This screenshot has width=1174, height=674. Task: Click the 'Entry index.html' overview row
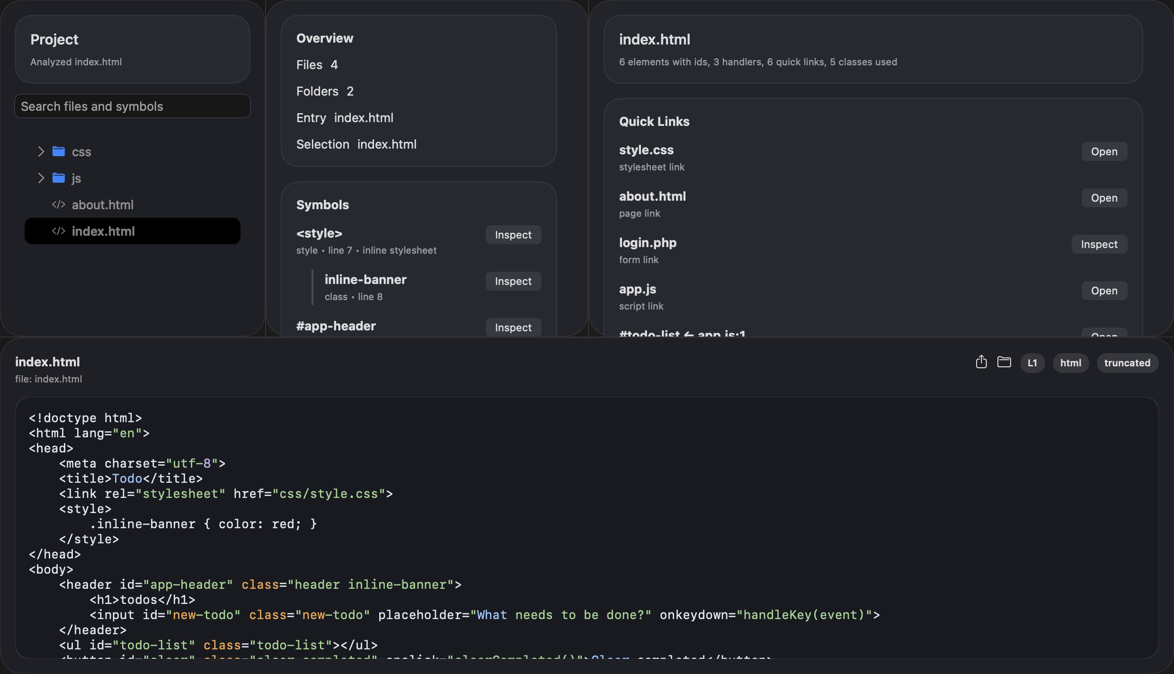pos(345,118)
